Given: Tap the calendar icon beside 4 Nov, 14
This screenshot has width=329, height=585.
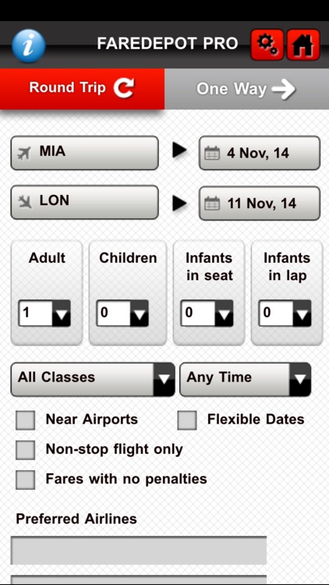Looking at the screenshot, I should (212, 153).
